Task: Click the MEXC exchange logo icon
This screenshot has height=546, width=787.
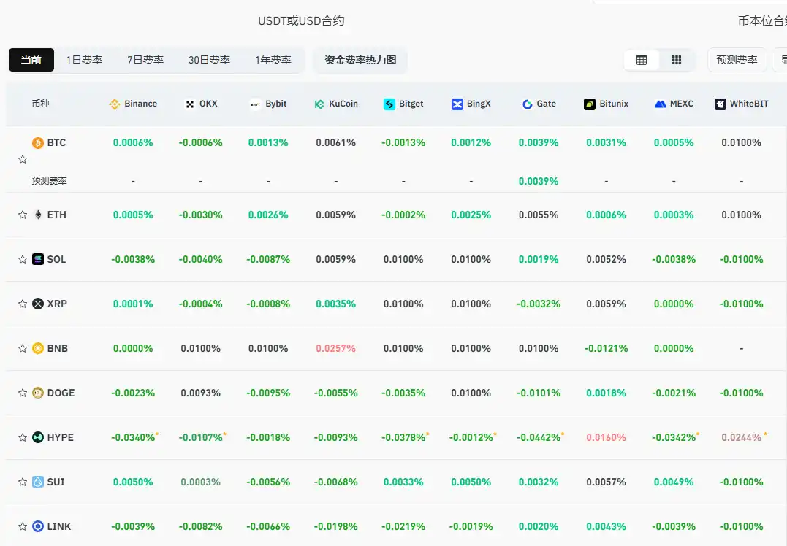Action: [661, 104]
